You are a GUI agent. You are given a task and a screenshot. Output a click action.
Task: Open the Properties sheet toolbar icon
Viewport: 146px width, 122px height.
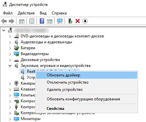point(32,21)
